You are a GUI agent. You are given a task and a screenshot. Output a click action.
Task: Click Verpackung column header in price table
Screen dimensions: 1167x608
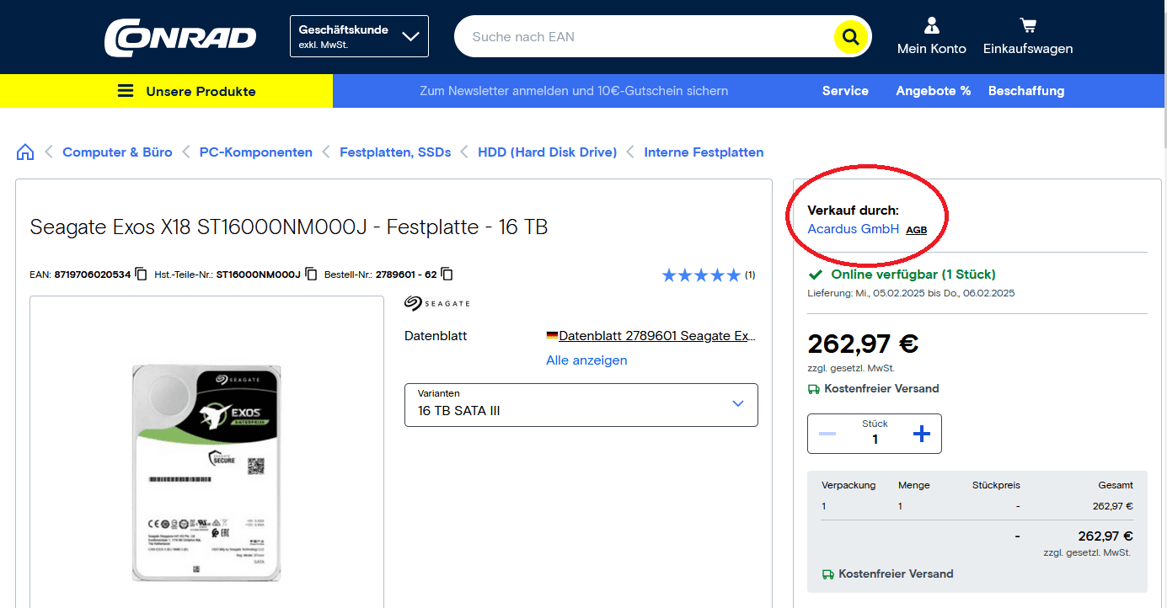click(848, 485)
